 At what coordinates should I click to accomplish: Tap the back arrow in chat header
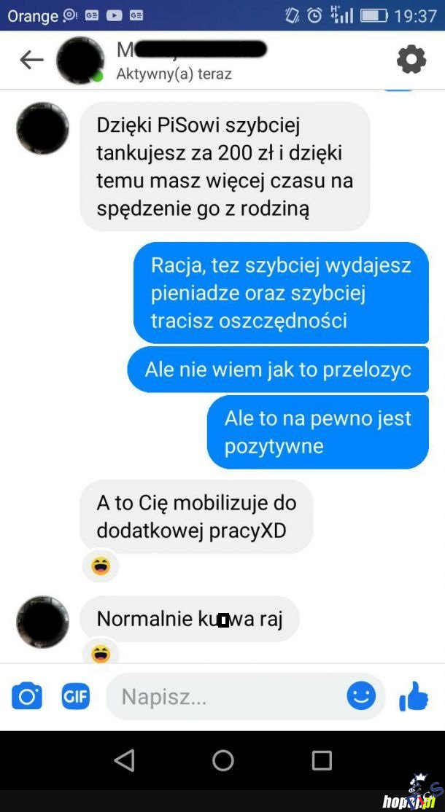(31, 60)
